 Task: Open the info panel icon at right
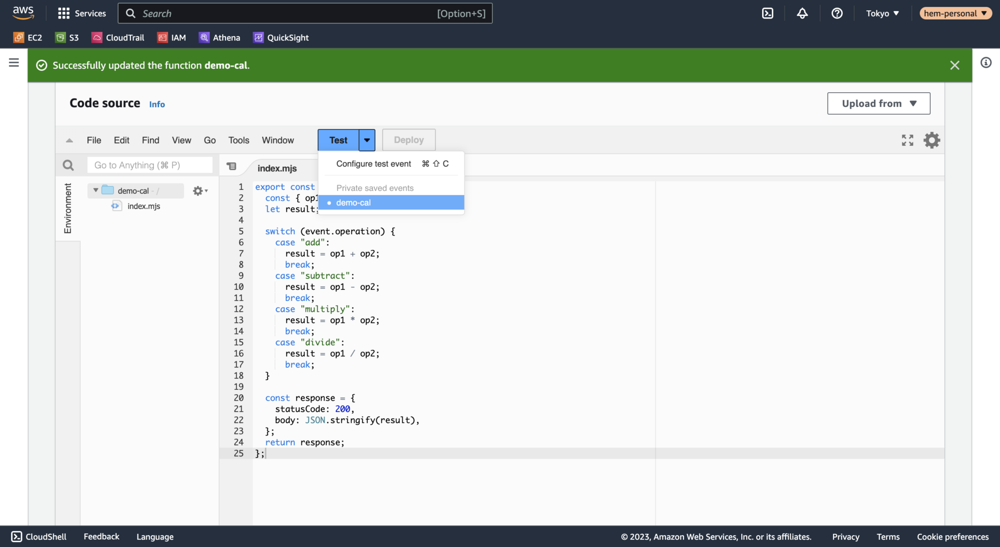click(x=986, y=62)
